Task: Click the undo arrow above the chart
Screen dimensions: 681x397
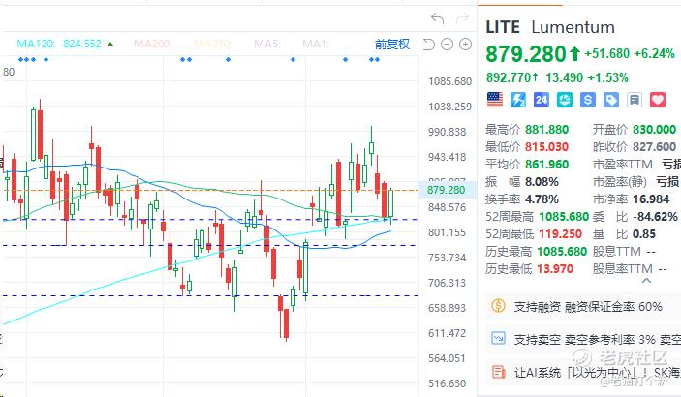Action: pyautogui.click(x=437, y=18)
